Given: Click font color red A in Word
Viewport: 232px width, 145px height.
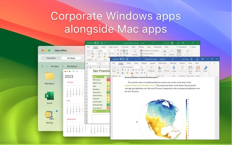Looking at the screenshot, I should (x=132, y=73).
